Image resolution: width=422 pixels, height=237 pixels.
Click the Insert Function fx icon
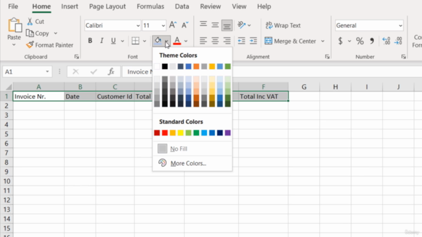point(111,72)
